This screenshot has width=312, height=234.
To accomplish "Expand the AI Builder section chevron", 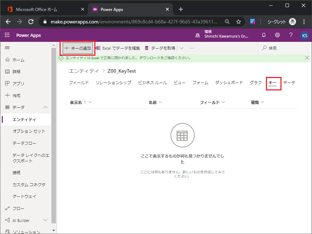I will [x=45, y=220].
